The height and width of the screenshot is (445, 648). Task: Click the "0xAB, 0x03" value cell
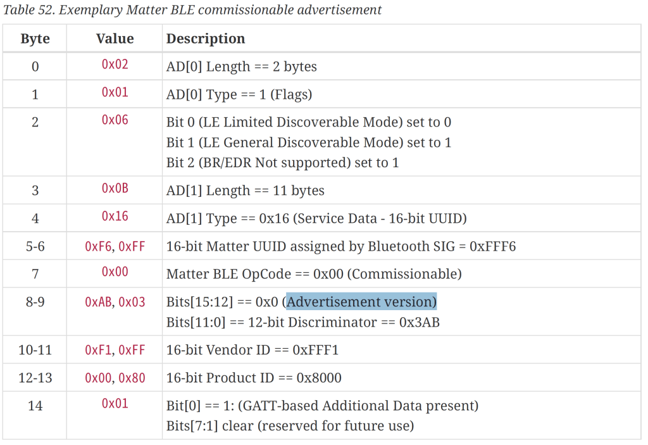click(115, 302)
